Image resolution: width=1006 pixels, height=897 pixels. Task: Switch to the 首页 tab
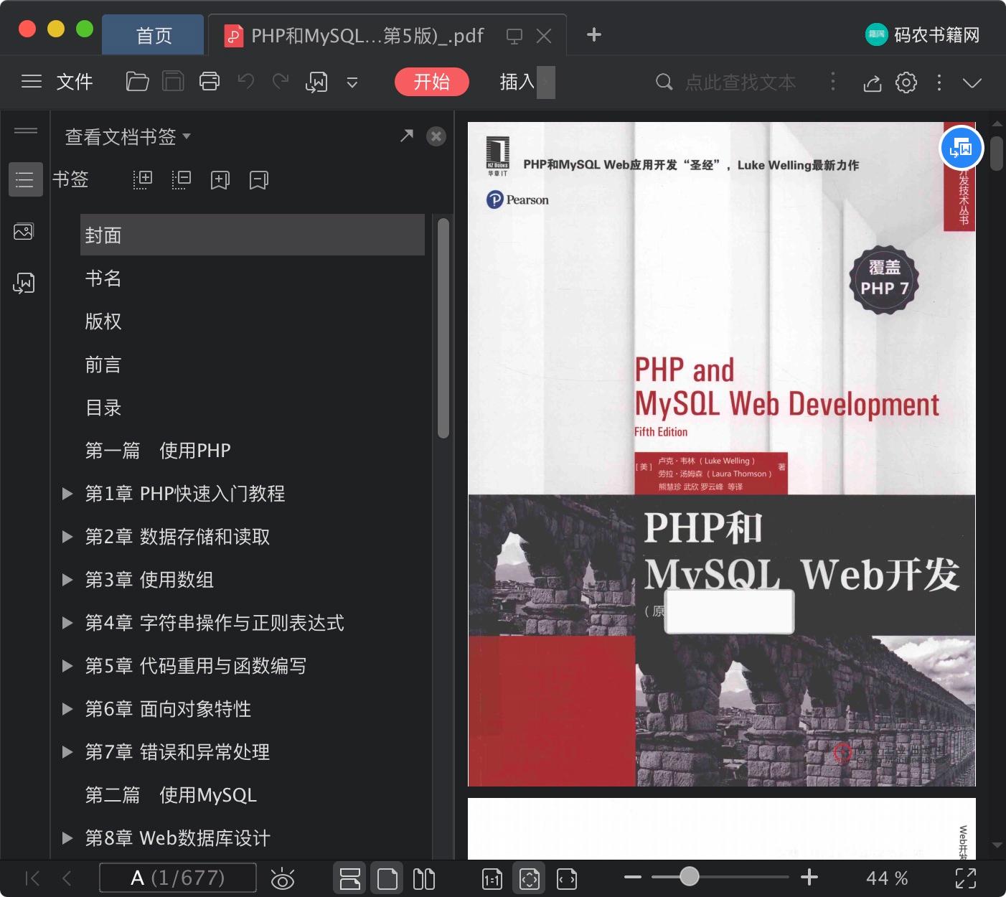(x=154, y=35)
